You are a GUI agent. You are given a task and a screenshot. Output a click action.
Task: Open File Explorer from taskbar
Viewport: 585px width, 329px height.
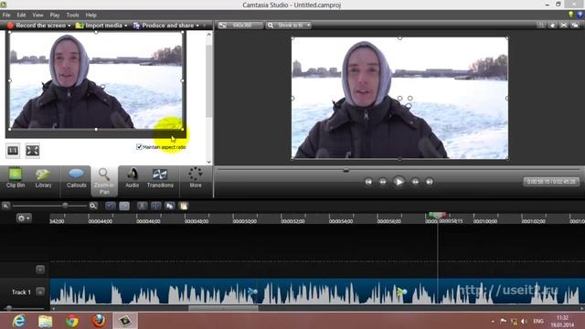(x=45, y=321)
